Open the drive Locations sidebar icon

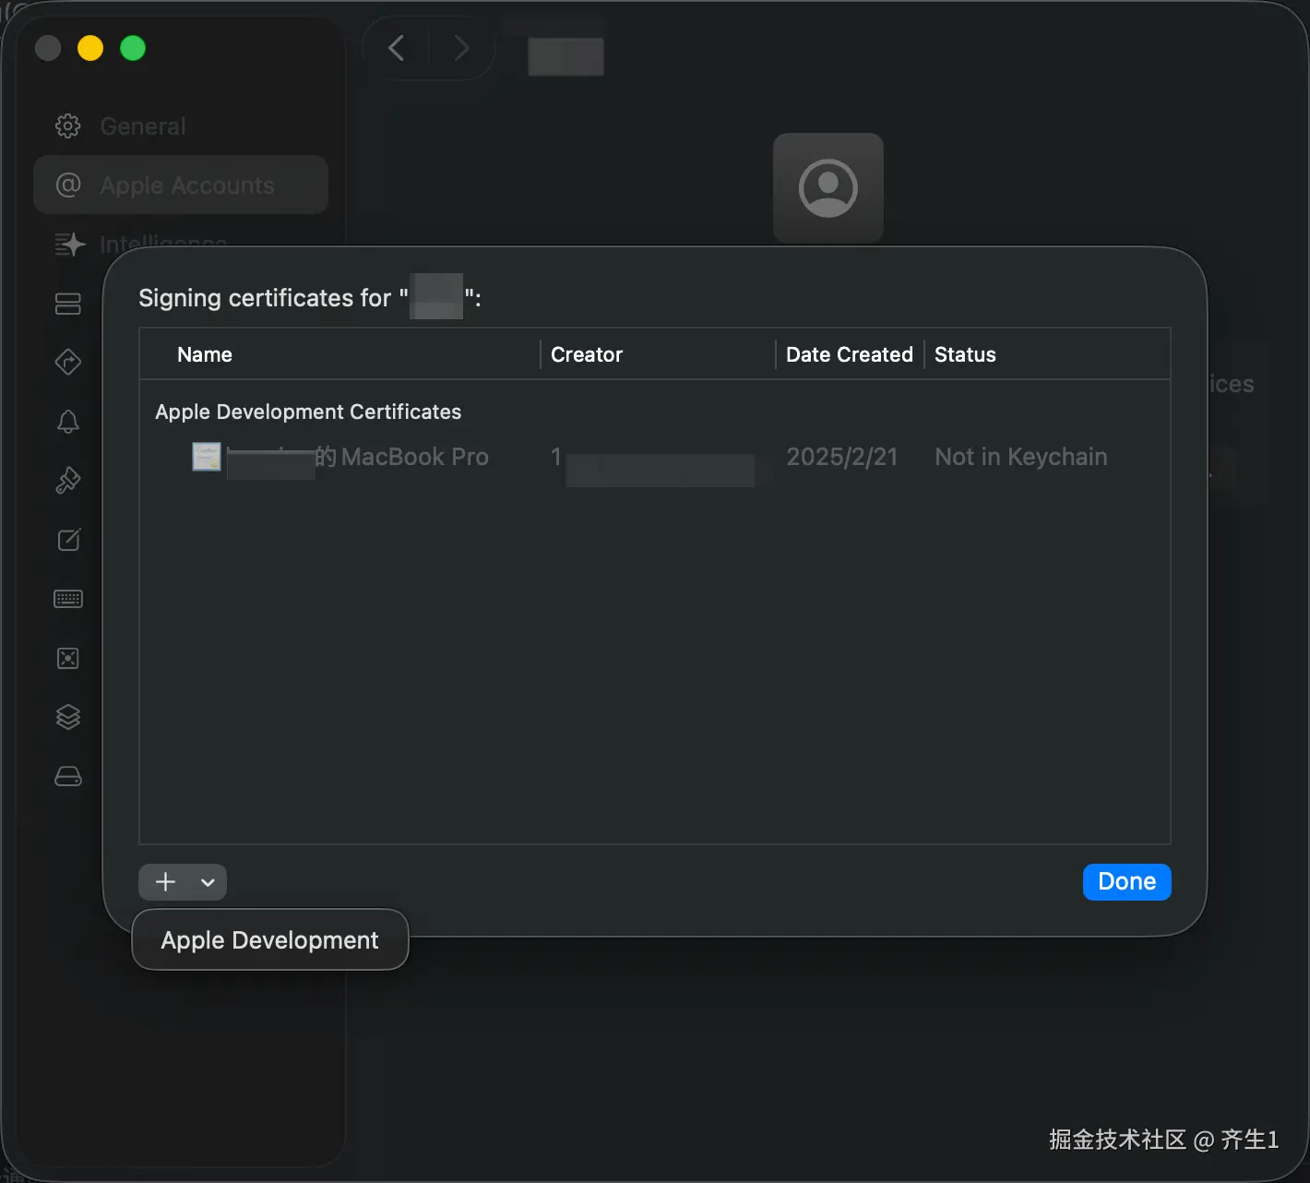(x=68, y=776)
